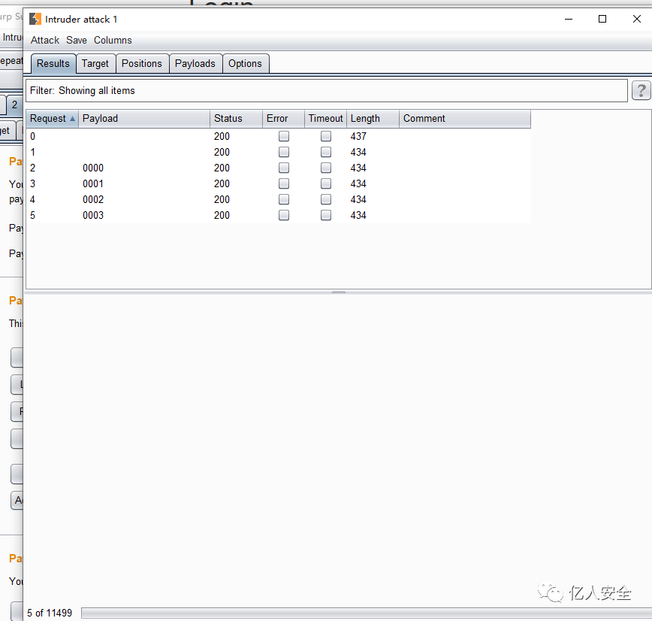Click request number 1 cell
This screenshot has width=652, height=621.
(x=32, y=152)
